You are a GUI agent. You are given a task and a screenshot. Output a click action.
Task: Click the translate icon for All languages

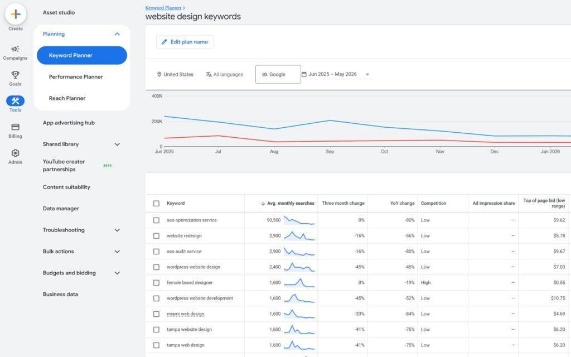[x=209, y=74]
